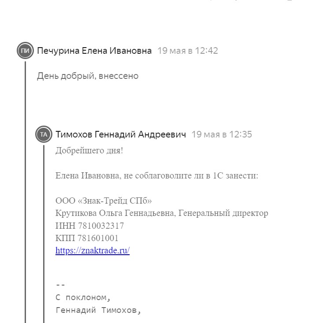Click the greeting Добрейшего дня!
320x323 pixels.
[x=89, y=151]
